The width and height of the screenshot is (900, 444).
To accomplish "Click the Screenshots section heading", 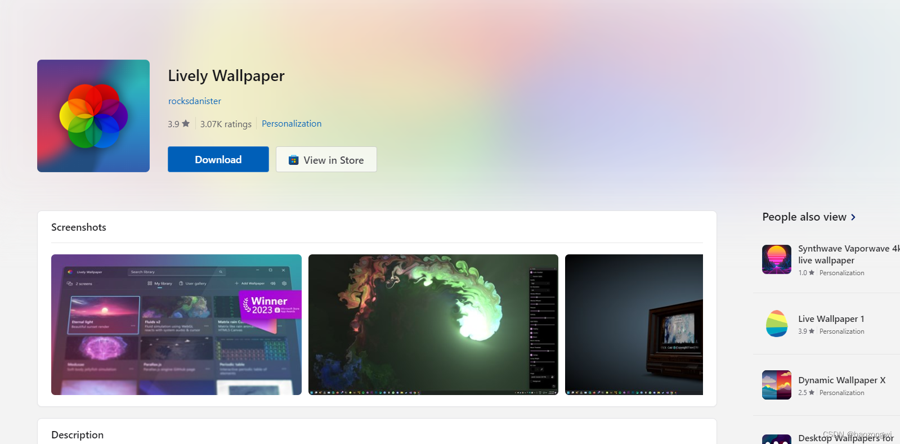I will [x=79, y=227].
